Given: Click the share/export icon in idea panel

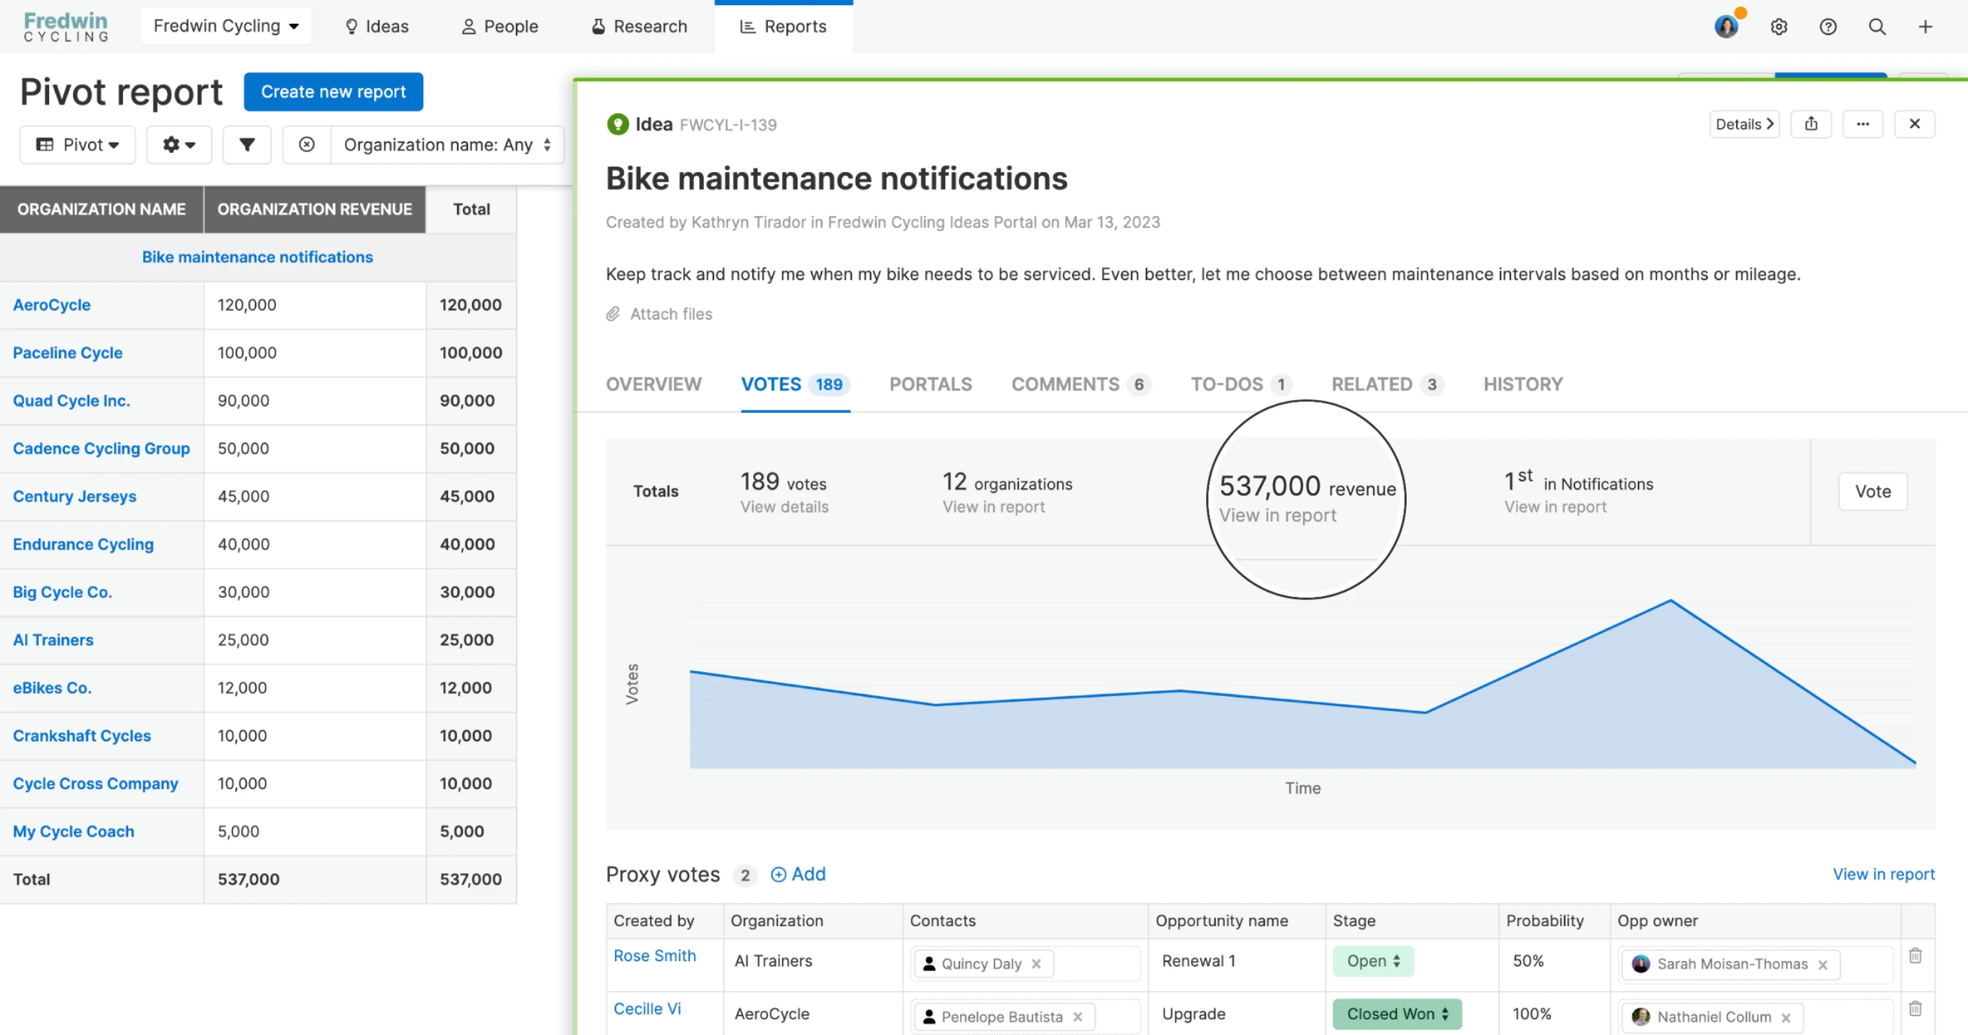Looking at the screenshot, I should (x=1811, y=124).
